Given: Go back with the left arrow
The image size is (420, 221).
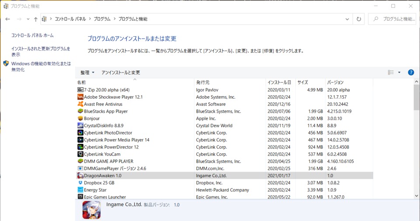Looking at the screenshot, I should pyautogui.click(x=7, y=19).
